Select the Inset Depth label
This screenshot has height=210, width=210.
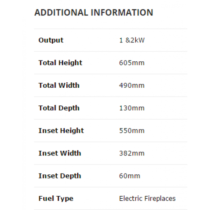pos(60,176)
